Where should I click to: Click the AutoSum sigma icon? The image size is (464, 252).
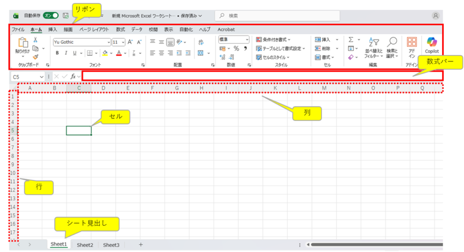[x=351, y=40]
